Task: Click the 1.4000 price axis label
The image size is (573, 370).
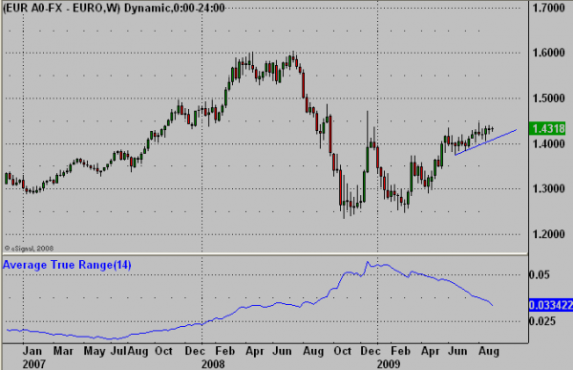Action: (548, 143)
